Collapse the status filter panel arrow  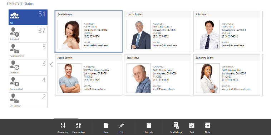51,64
